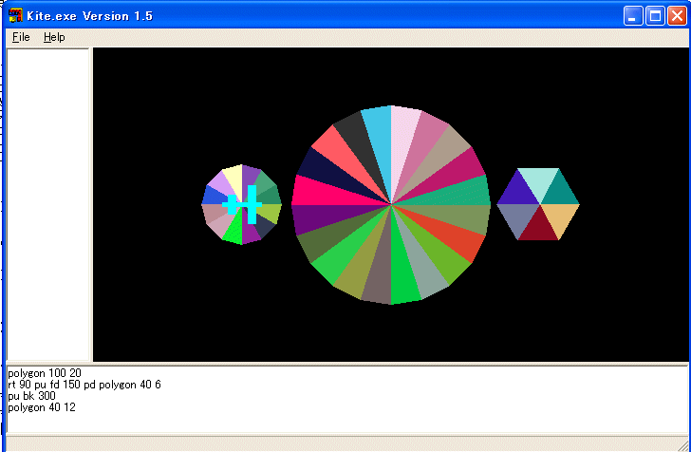Click the hexagon's dark red triangle
This screenshot has height=452, width=691.
(x=538, y=227)
